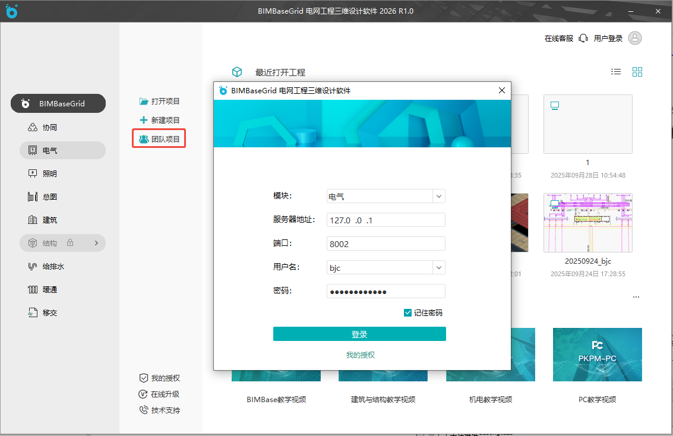
Task: Click BIMBase教学视频 label
Action: coord(276,400)
